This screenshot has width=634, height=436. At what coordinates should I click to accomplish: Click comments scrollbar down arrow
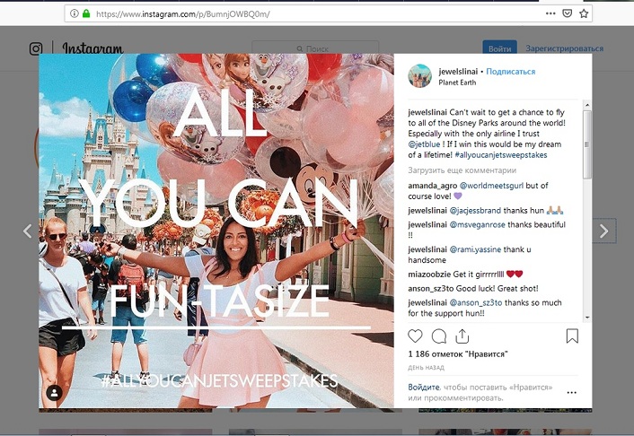[x=587, y=318]
